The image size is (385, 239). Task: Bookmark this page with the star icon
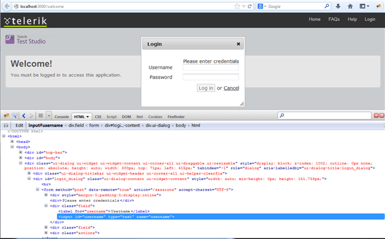pos(237,6)
